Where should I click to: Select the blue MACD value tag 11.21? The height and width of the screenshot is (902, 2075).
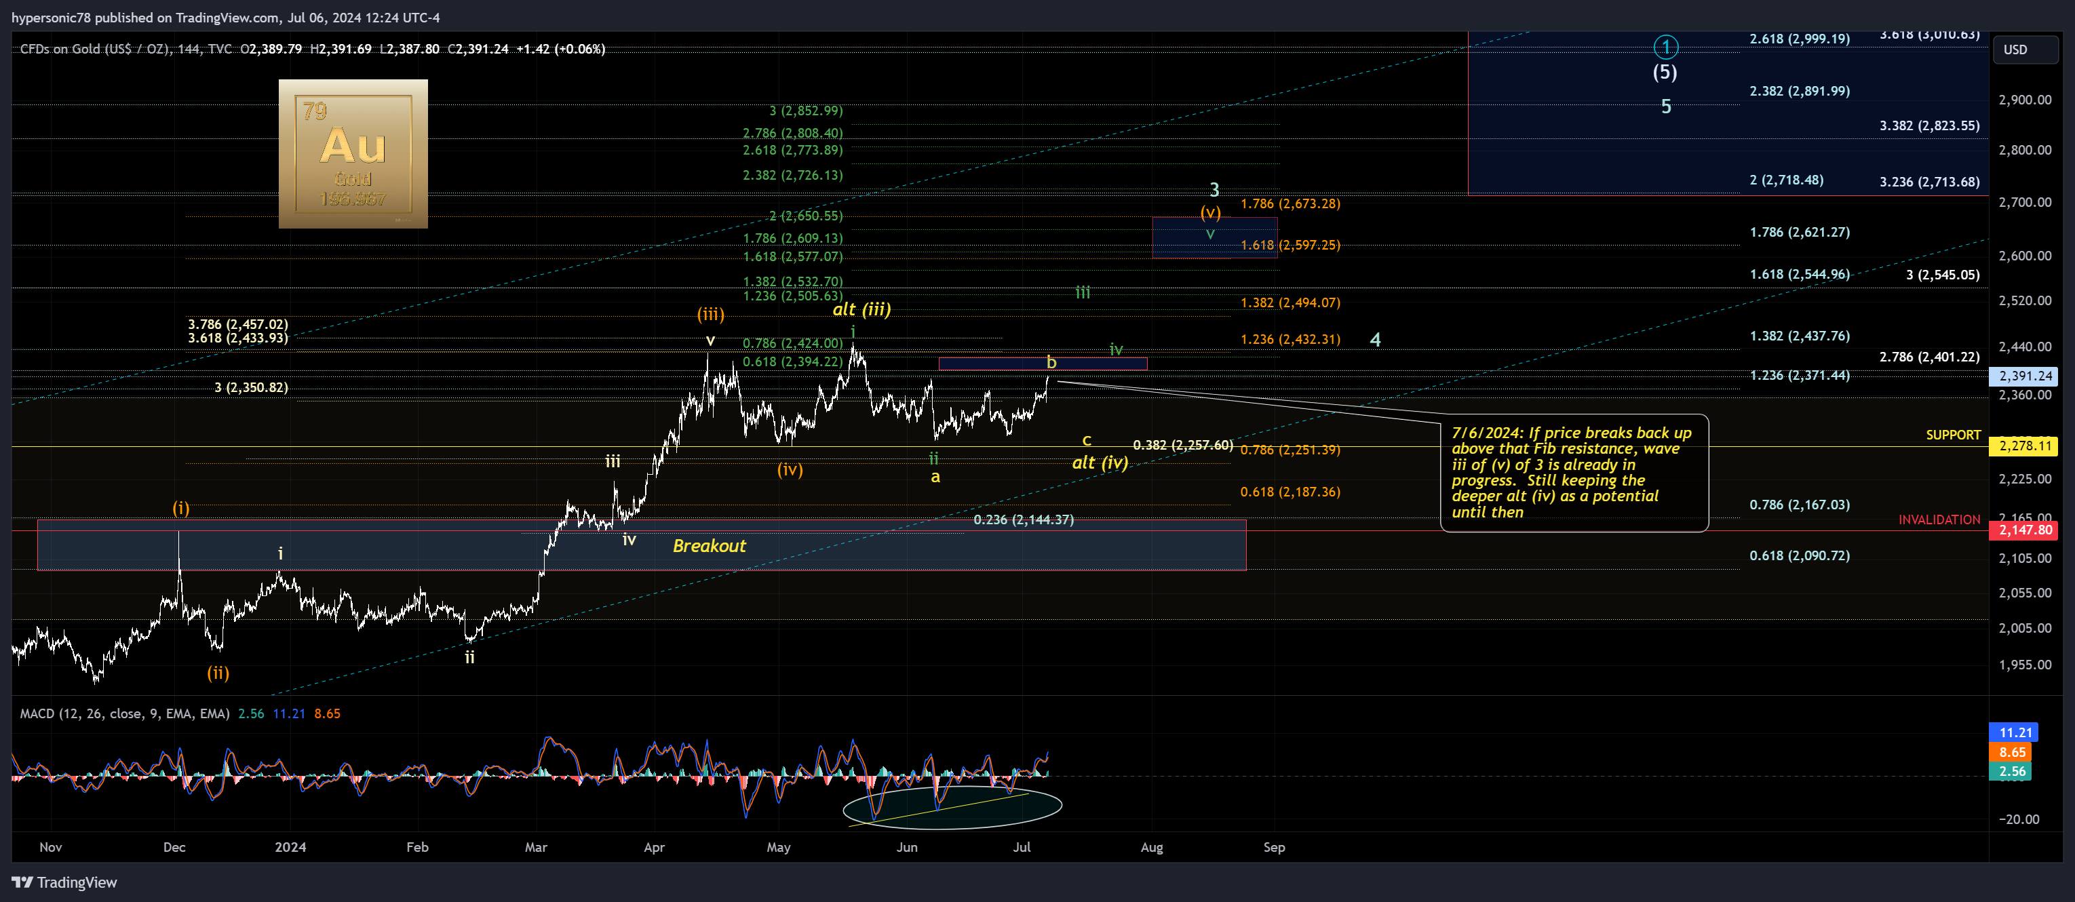[2015, 732]
